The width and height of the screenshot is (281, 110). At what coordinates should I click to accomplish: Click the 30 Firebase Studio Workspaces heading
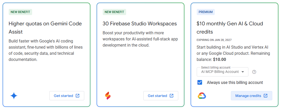(140, 24)
